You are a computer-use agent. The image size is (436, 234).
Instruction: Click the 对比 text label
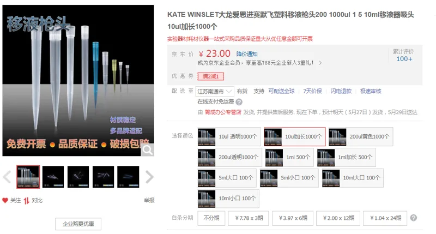pos(37,201)
